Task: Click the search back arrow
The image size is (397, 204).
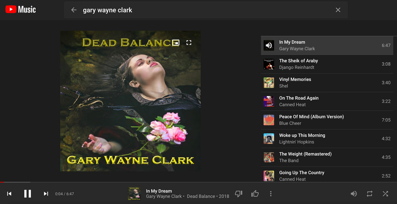Action: coord(74,10)
